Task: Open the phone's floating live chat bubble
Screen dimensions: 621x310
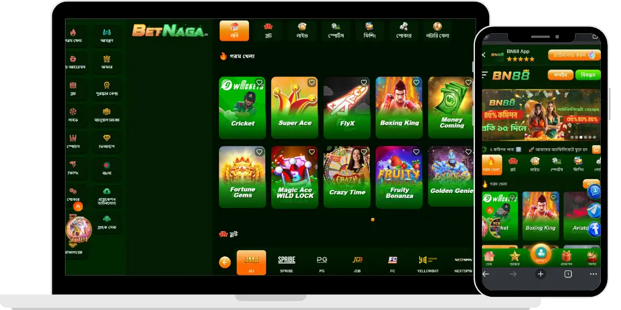Action: pos(595,191)
